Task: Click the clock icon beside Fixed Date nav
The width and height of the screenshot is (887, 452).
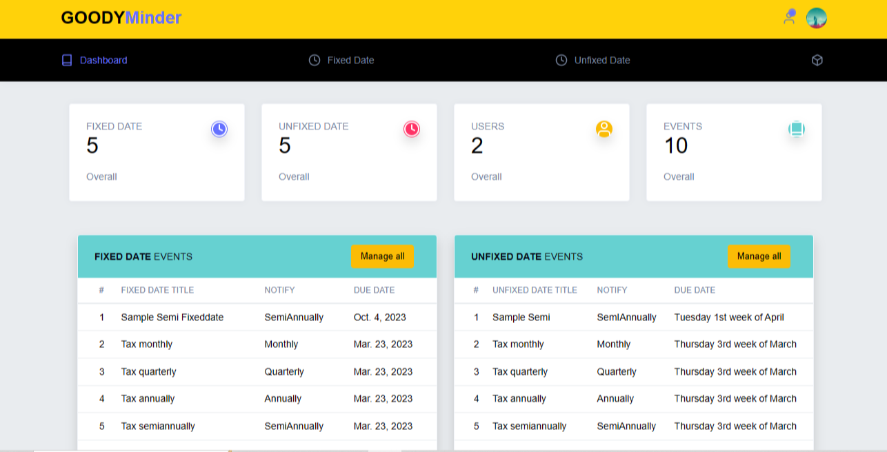Action: click(315, 60)
